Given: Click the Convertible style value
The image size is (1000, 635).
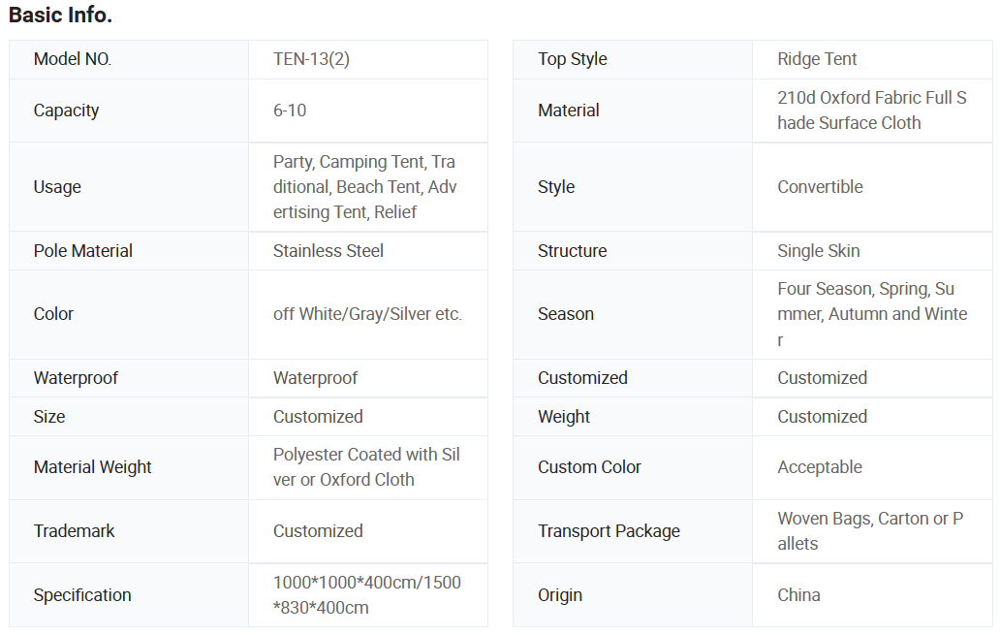Looking at the screenshot, I should coord(820,187).
